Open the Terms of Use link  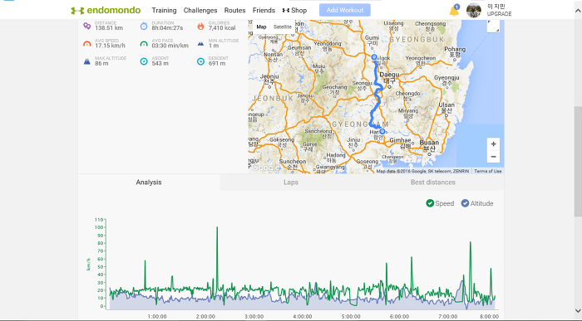(488, 171)
